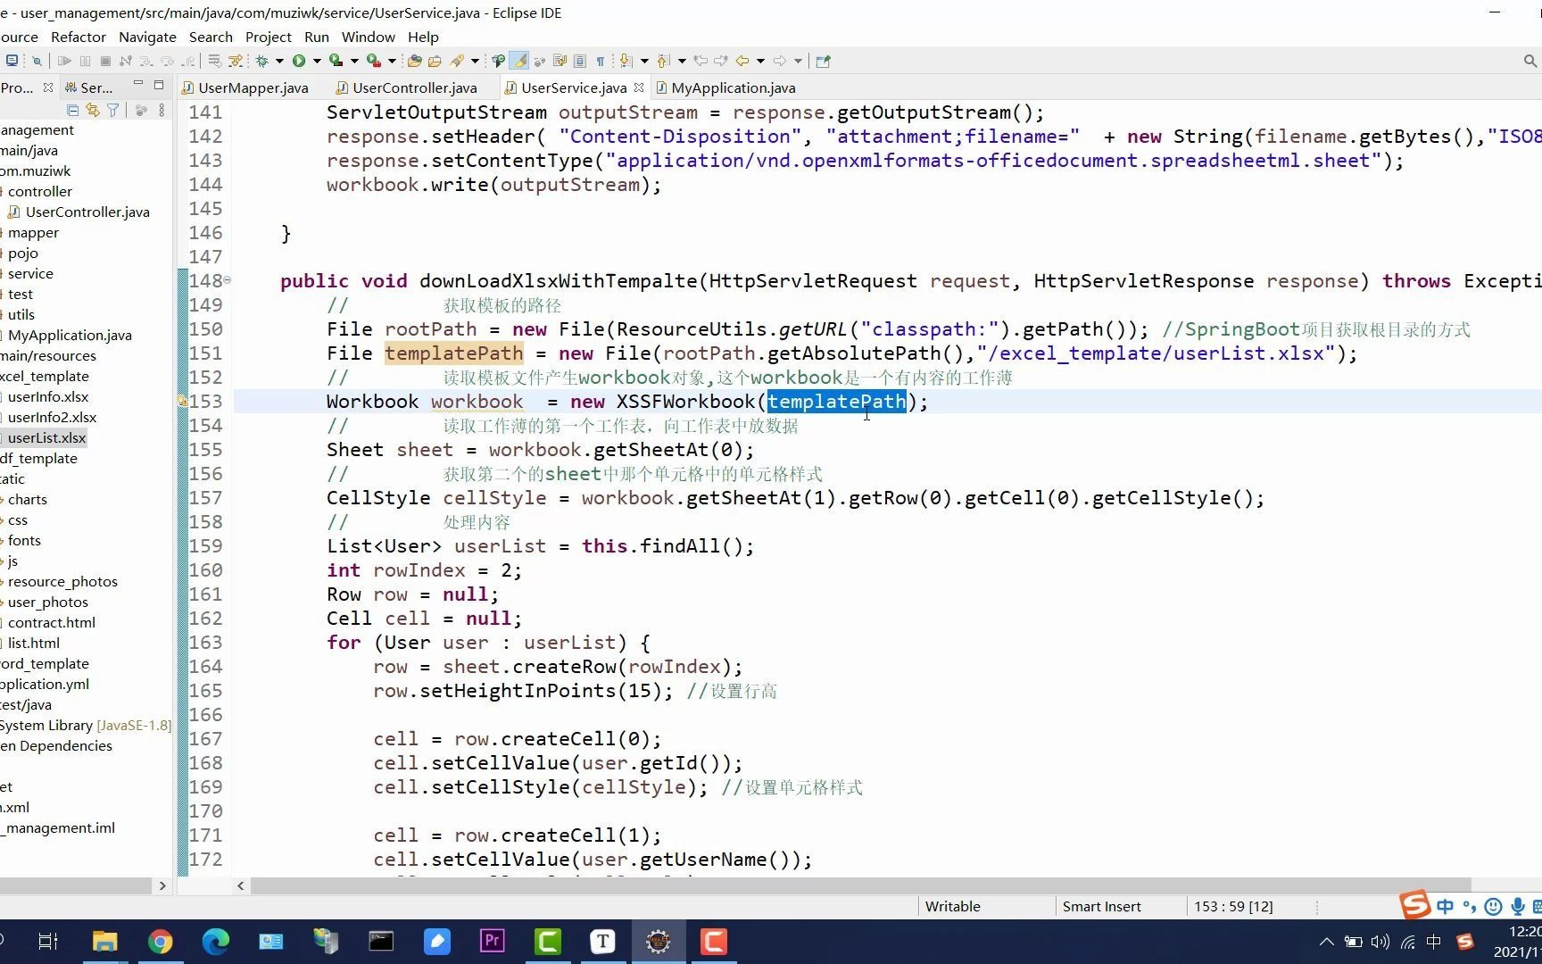Screen dimensions: 1542x964
Task: Click the editor horizontal scrollbar
Action: click(x=860, y=885)
